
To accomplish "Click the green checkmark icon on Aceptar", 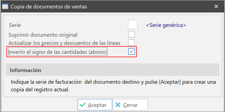I will point(83,105).
